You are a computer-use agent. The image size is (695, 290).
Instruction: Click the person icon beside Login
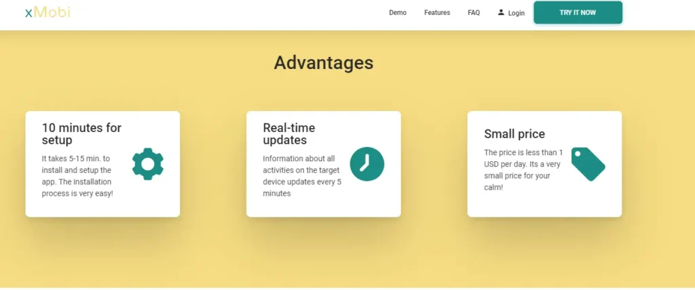pyautogui.click(x=501, y=12)
